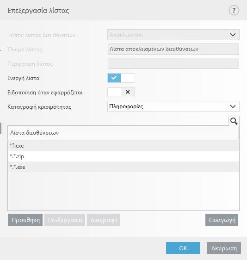247x260 pixels.
Task: Click the Περιγραφή λίστας input field
Action: click(173, 63)
